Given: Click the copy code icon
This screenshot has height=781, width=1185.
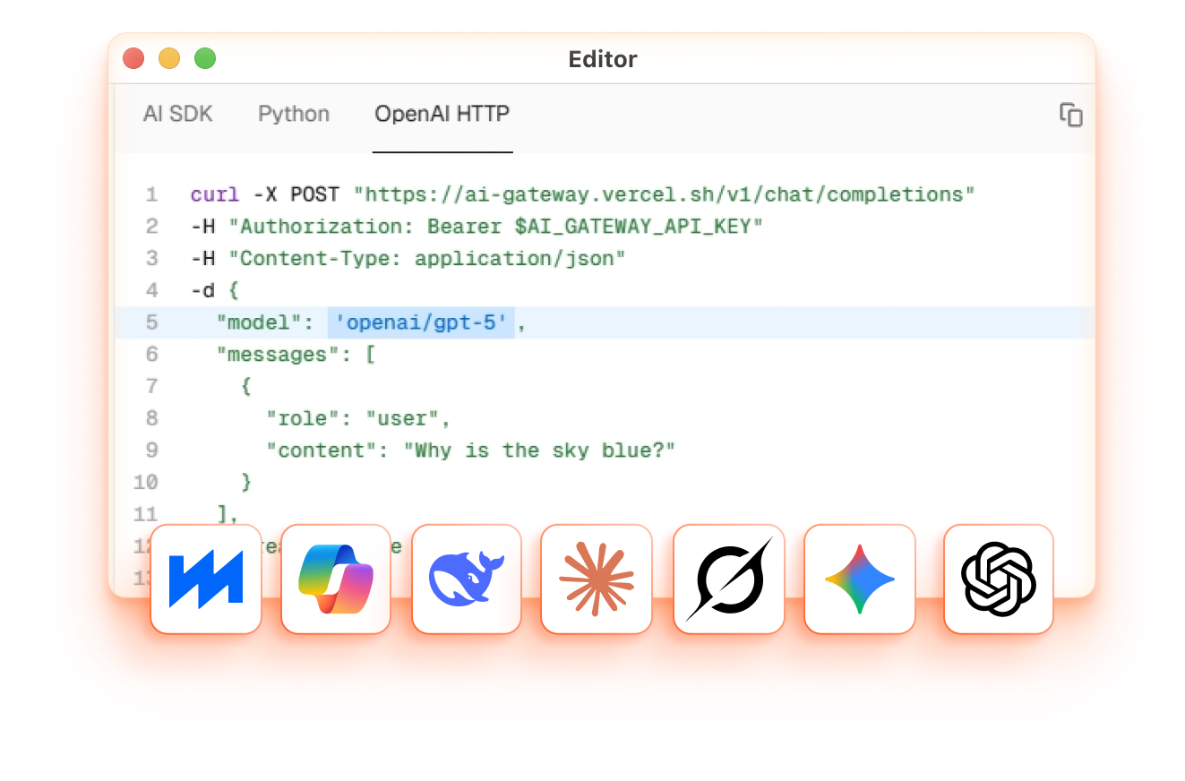Looking at the screenshot, I should [x=1070, y=115].
